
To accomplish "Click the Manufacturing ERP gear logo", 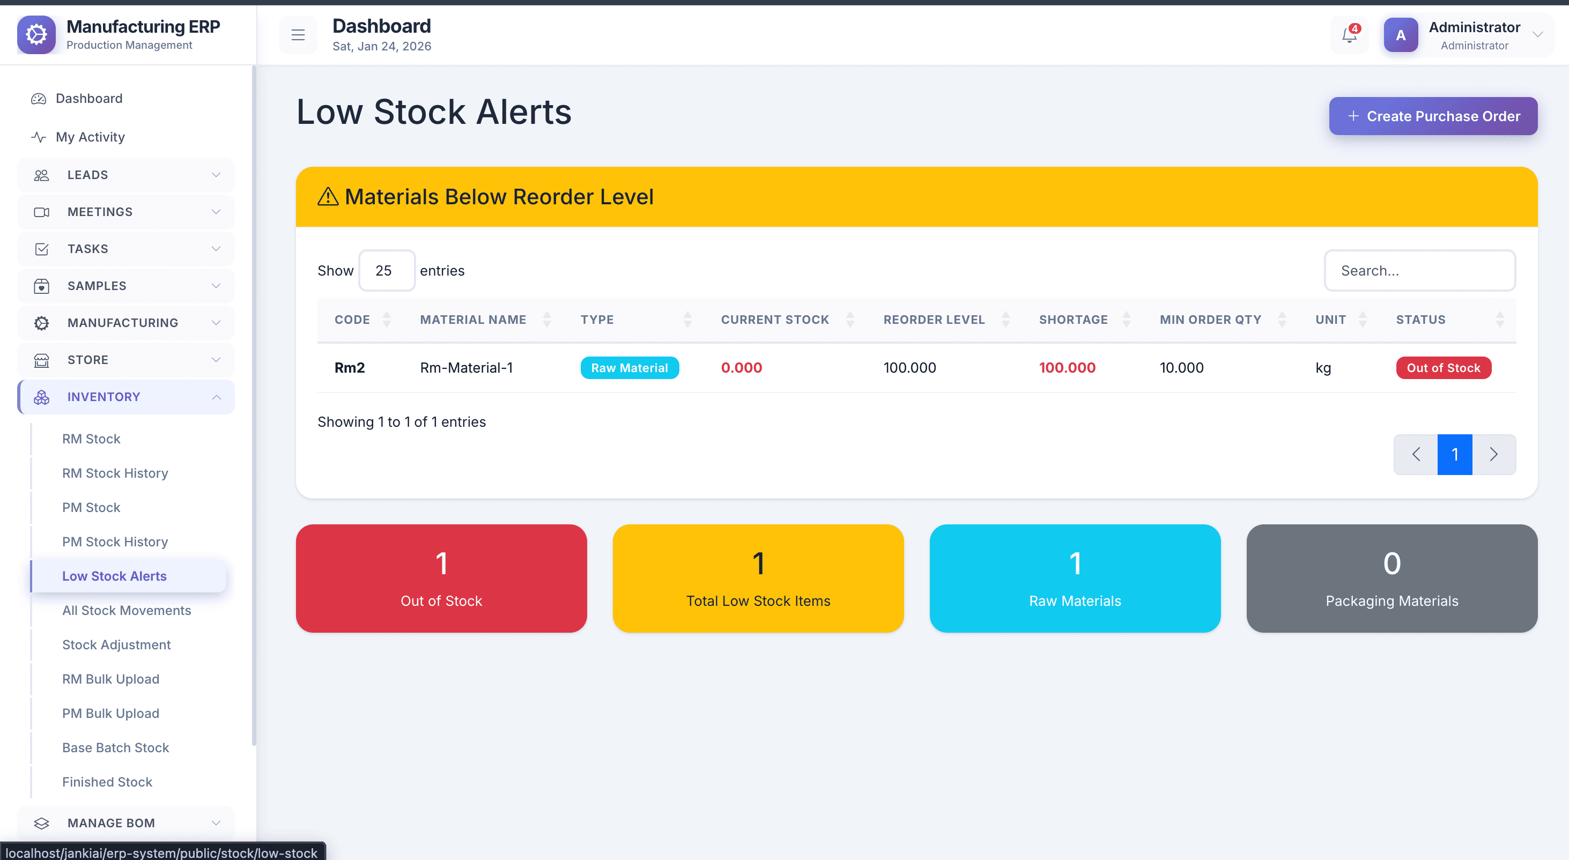I will [36, 35].
